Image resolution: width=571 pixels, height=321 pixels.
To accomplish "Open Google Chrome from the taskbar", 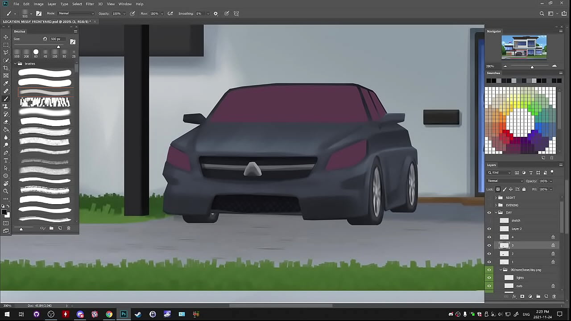I will pyautogui.click(x=109, y=314).
